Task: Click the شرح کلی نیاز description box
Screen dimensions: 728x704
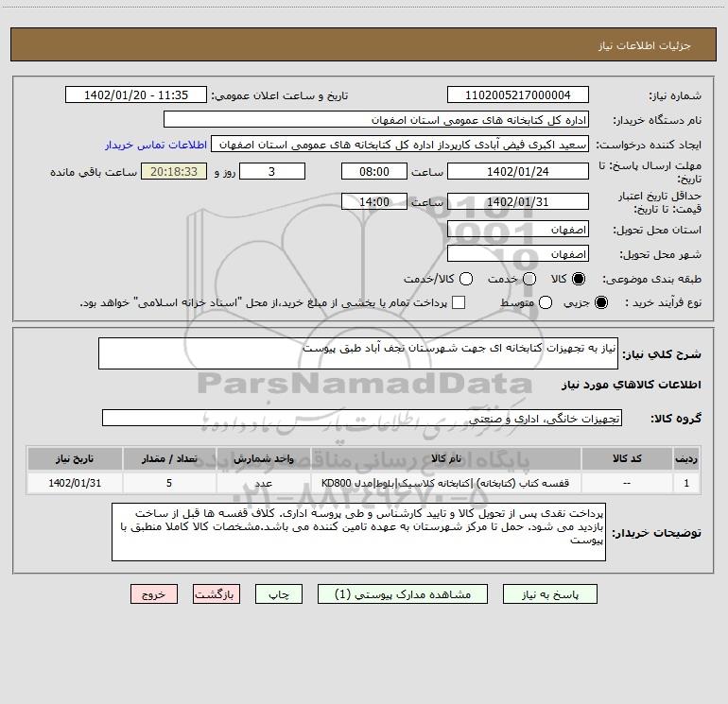Action: click(358, 353)
